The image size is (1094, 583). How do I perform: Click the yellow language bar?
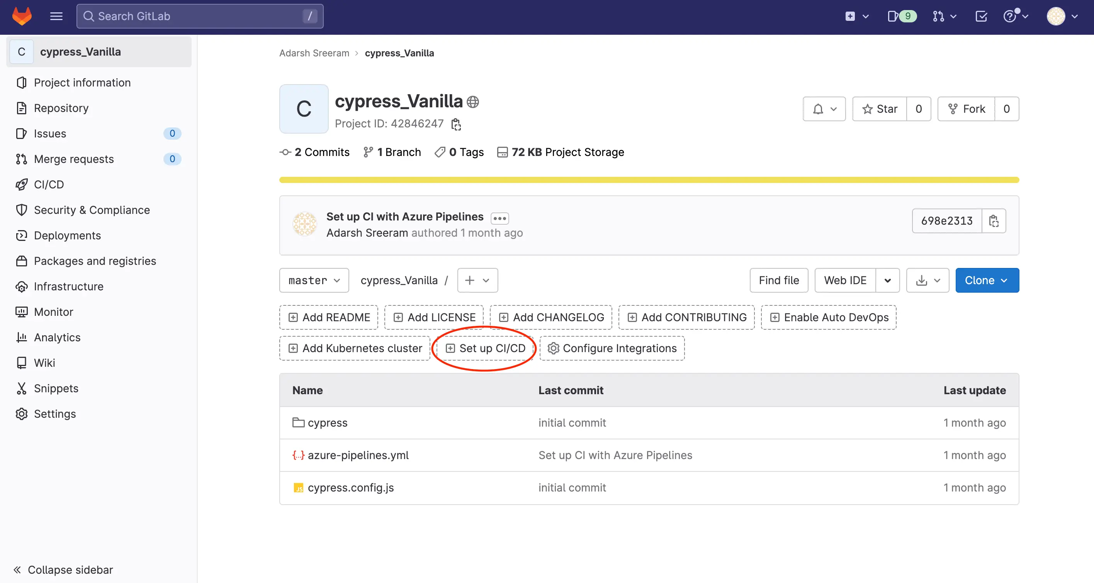(x=649, y=180)
